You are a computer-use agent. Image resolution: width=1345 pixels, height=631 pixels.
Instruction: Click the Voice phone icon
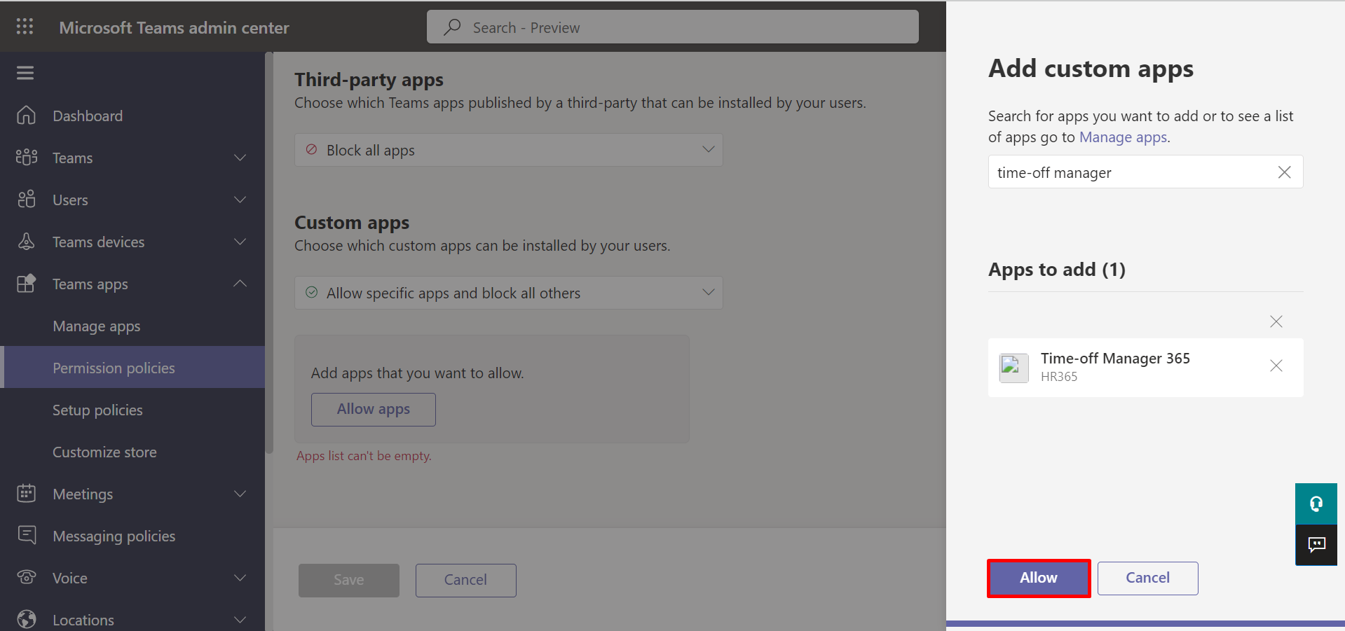pos(27,578)
